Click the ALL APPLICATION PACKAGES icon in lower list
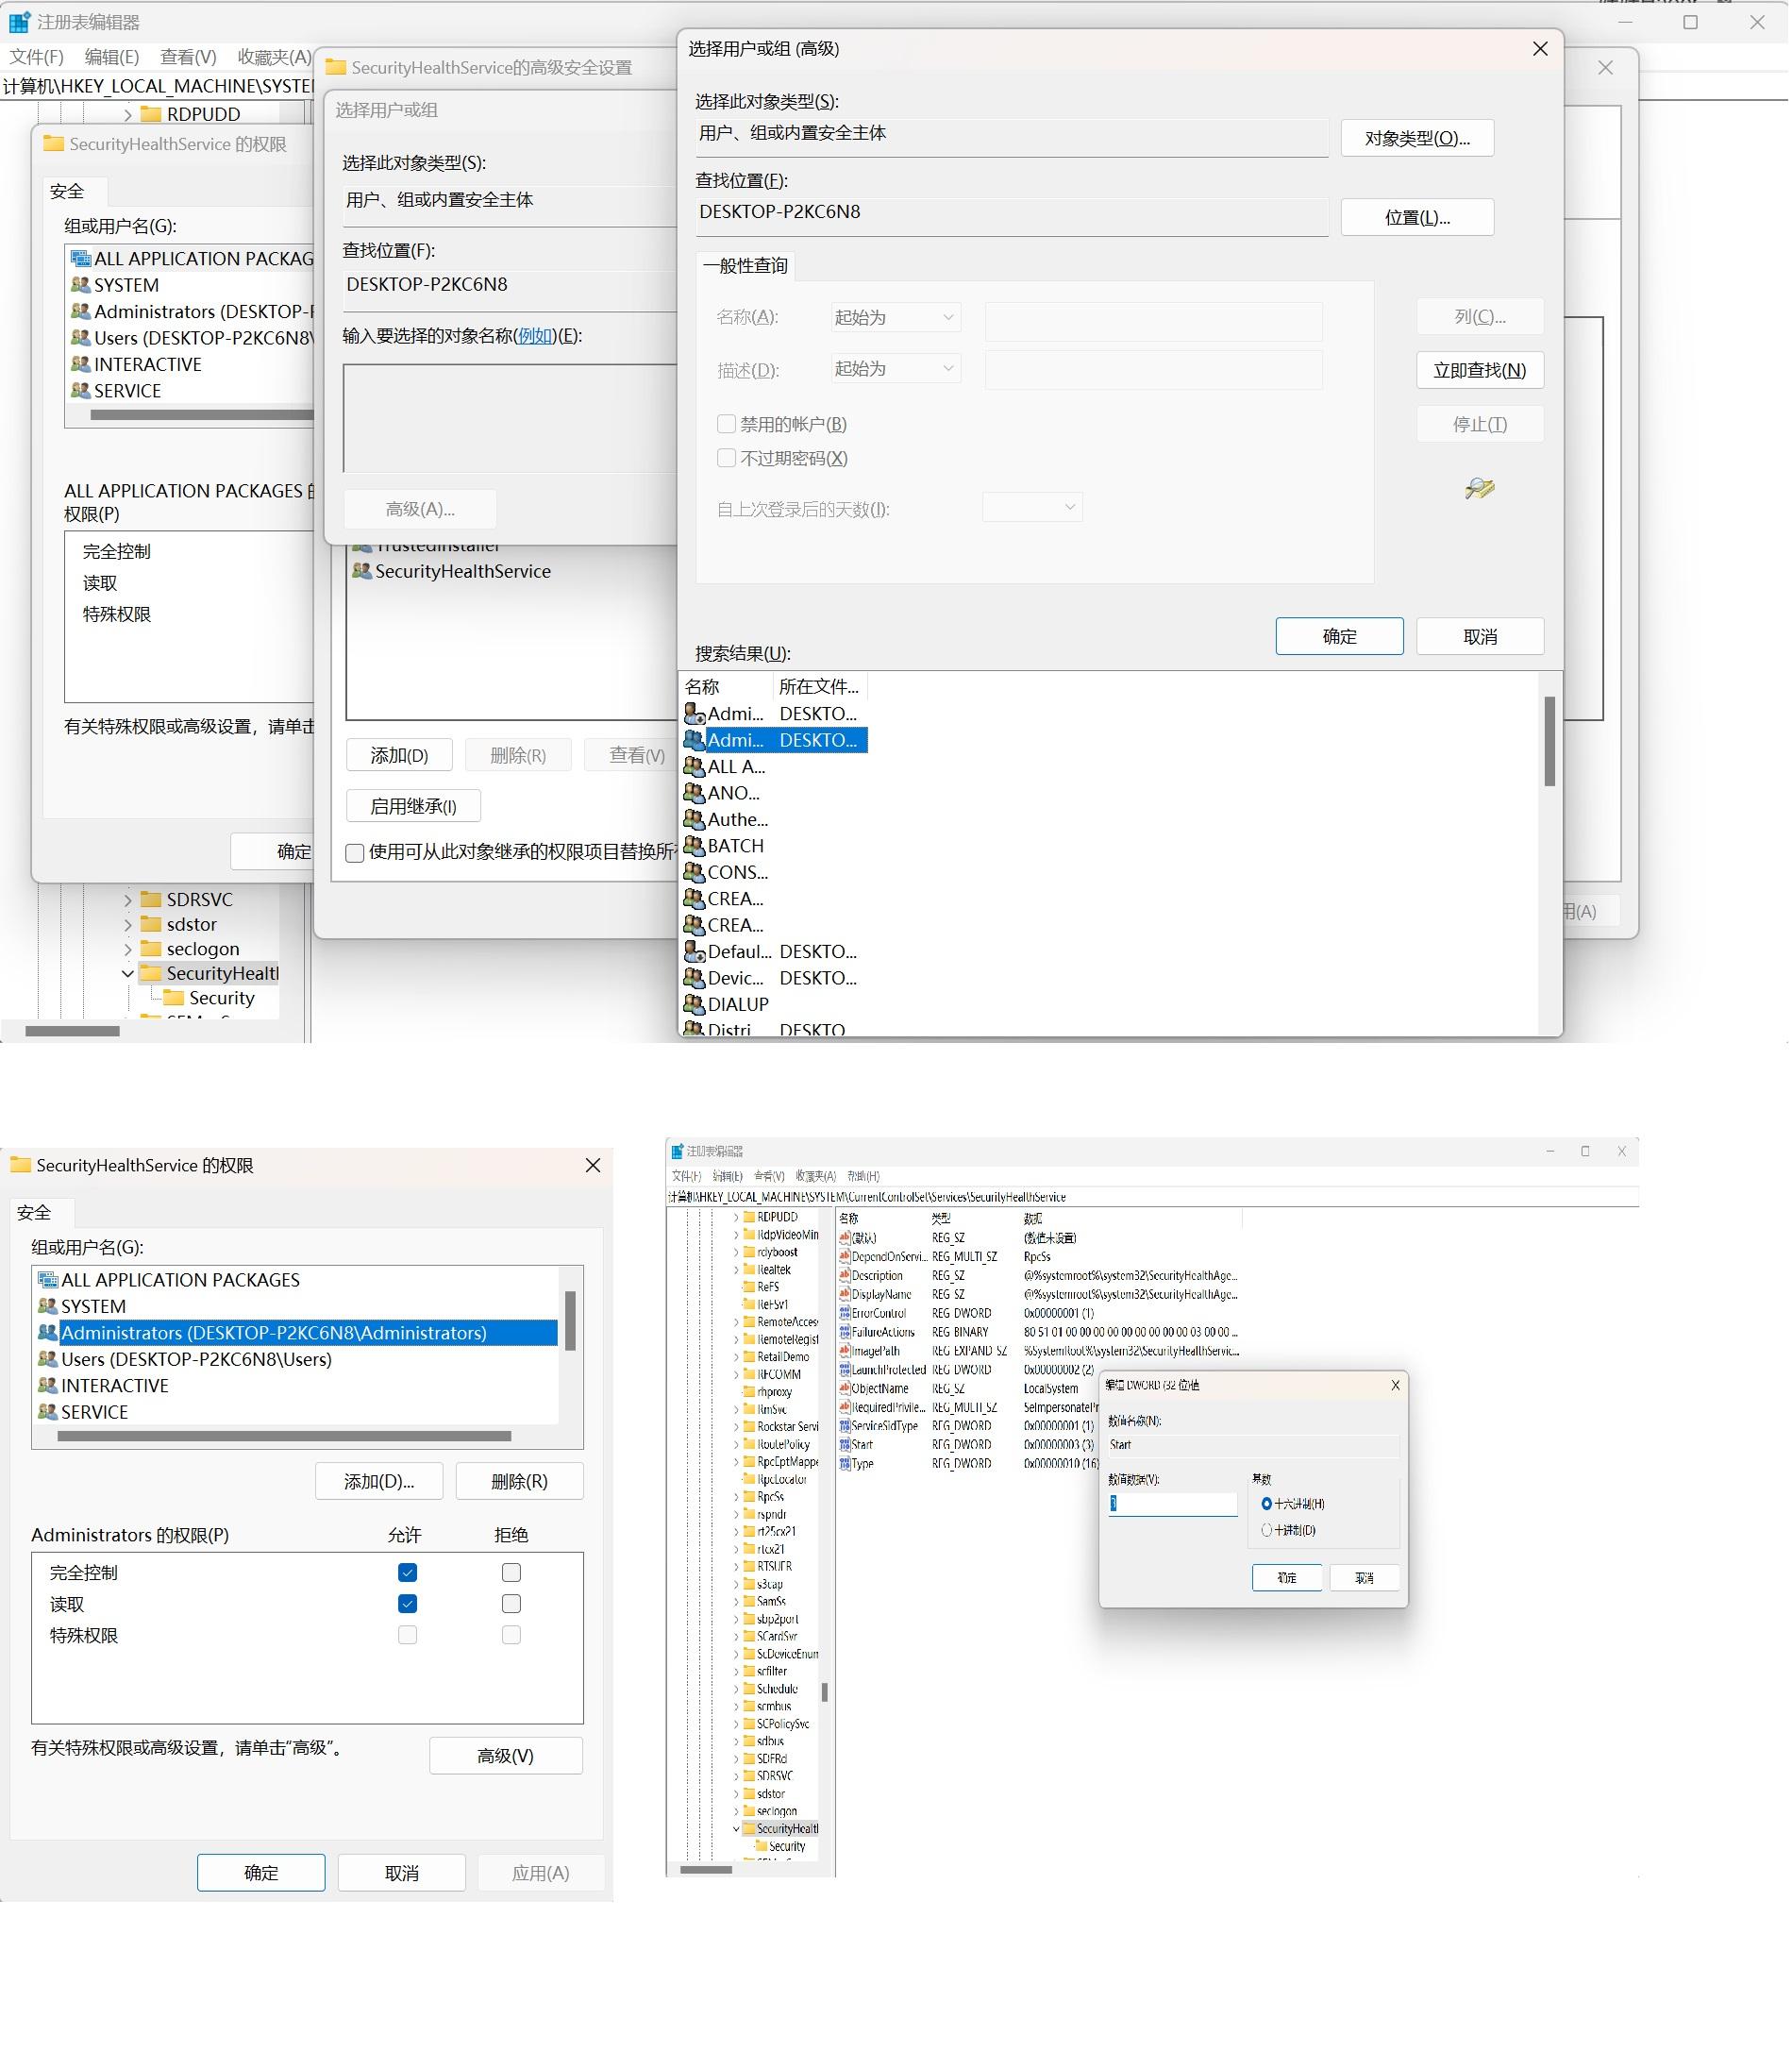 coord(47,1281)
